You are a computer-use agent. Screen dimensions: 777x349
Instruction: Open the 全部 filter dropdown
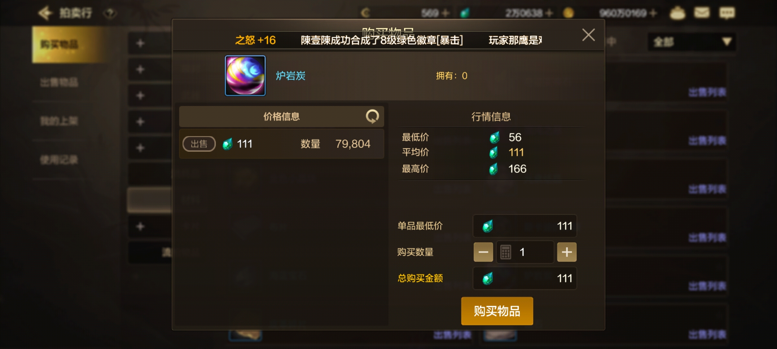692,42
